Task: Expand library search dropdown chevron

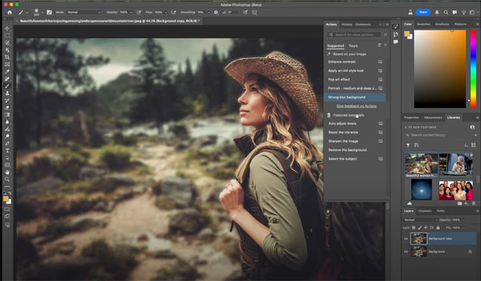Action: pos(475,135)
